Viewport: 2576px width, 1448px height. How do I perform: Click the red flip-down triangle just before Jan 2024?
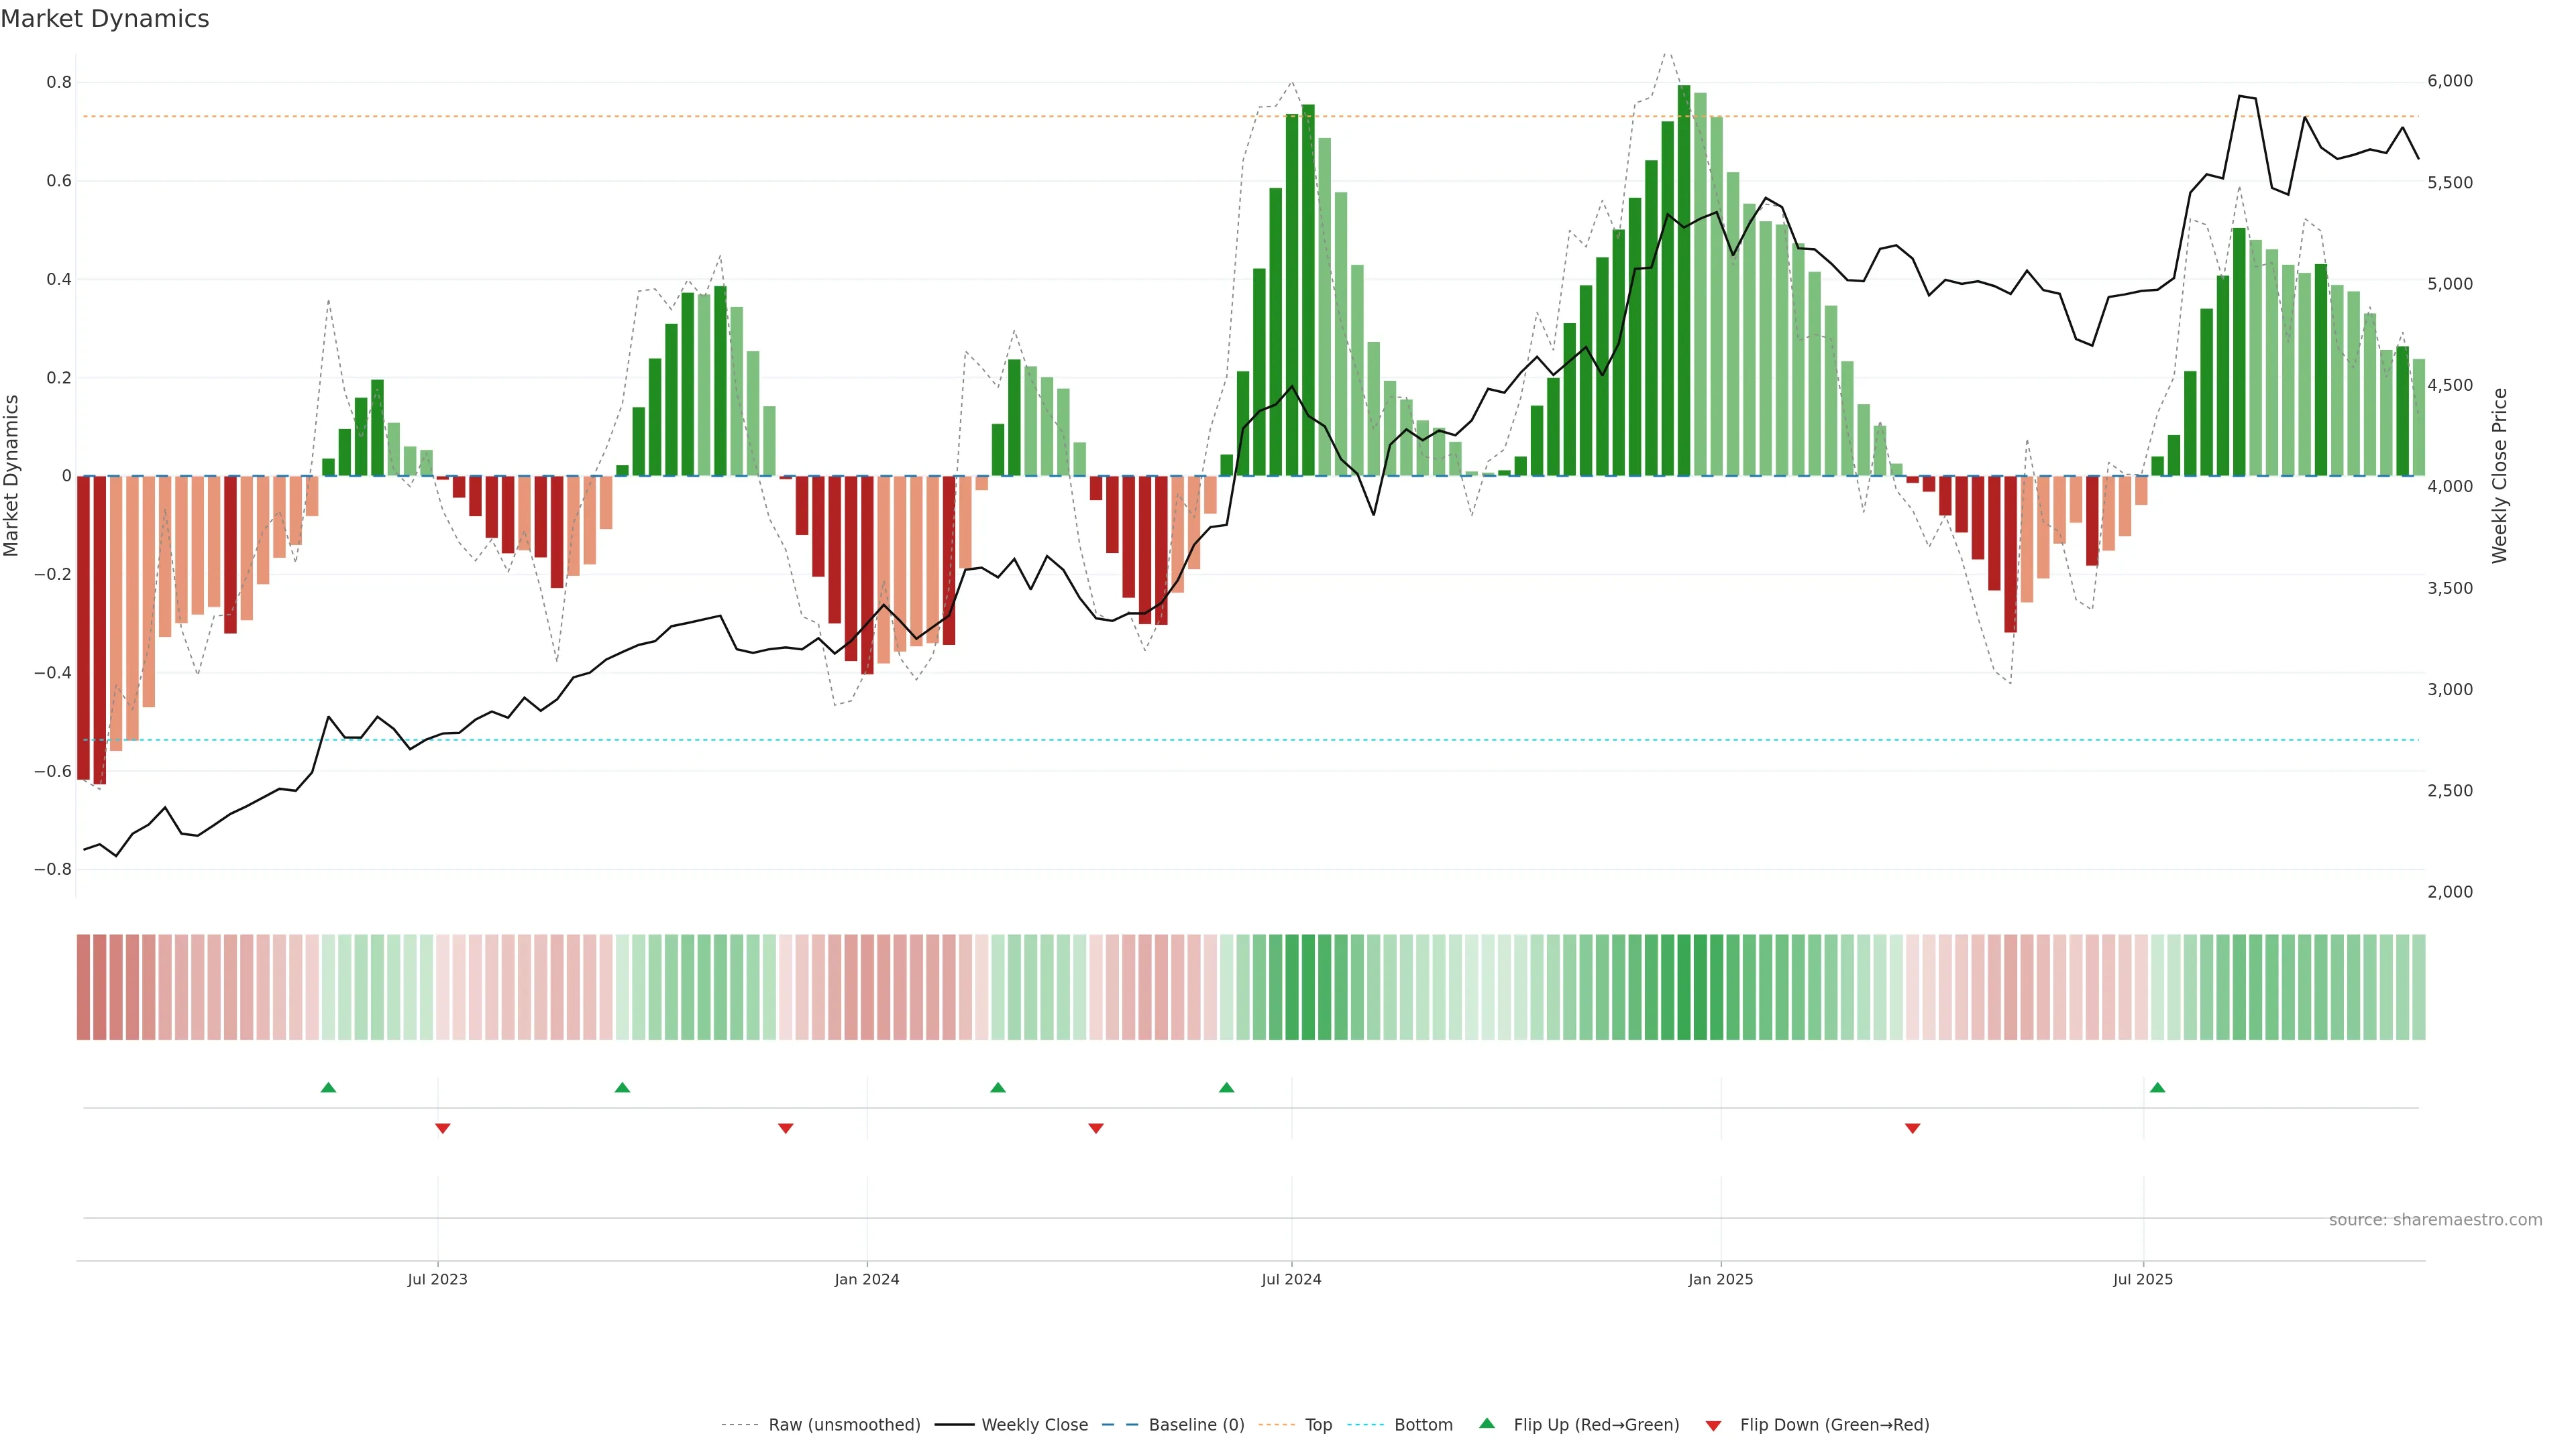786,1128
